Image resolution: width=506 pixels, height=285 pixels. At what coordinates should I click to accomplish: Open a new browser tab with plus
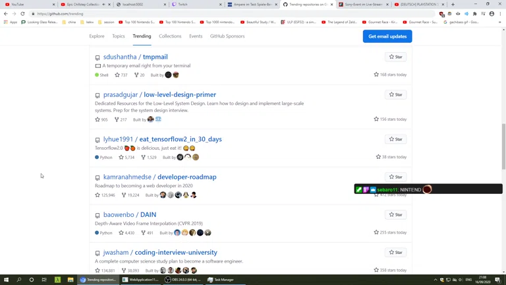tap(453, 5)
